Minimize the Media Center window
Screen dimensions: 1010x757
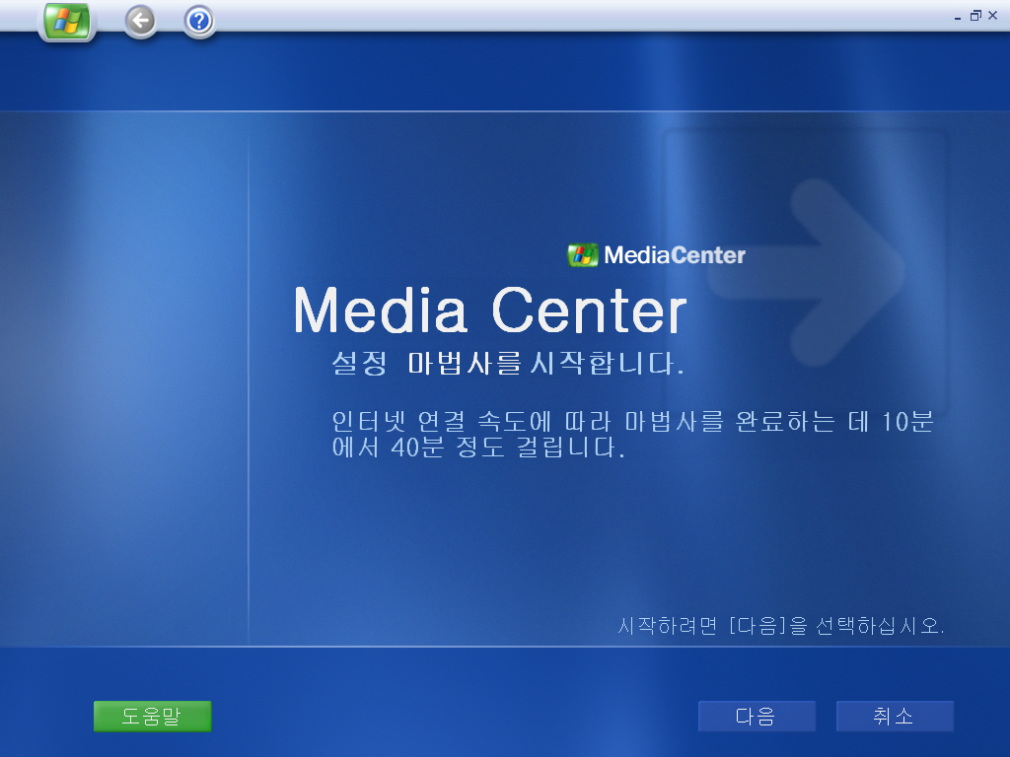[958, 16]
